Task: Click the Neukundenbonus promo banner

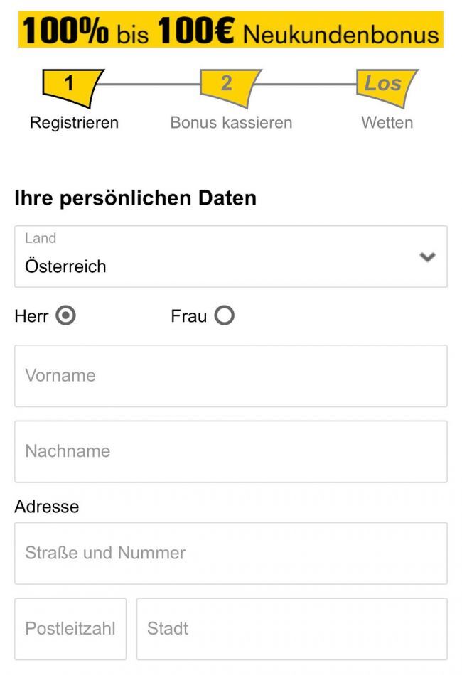Action: click(230, 31)
